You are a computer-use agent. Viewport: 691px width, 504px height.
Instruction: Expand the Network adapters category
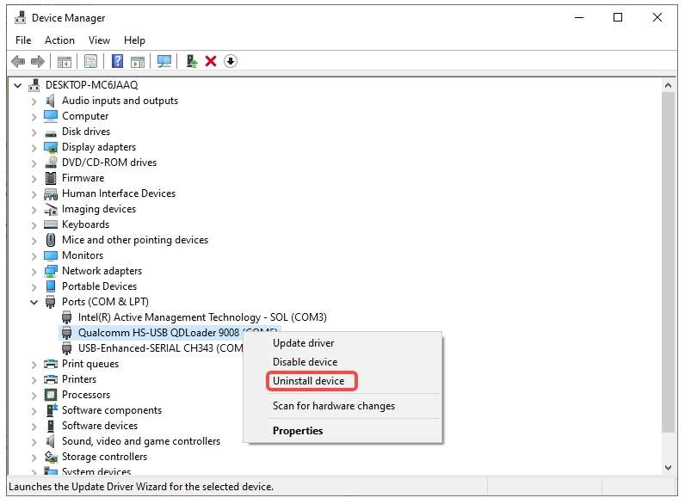pyautogui.click(x=34, y=271)
